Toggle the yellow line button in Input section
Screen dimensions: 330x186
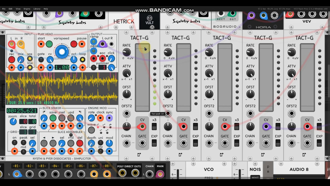tap(30, 68)
